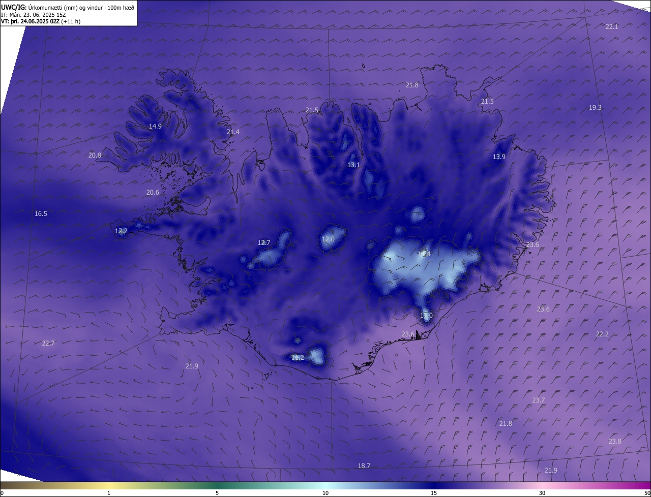The image size is (651, 497).
Task: Click the '30' tick on color scale
Action: tap(542, 493)
